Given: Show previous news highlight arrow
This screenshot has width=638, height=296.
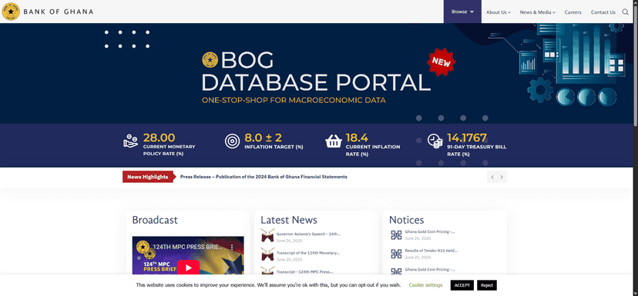Looking at the screenshot, I should click(492, 177).
